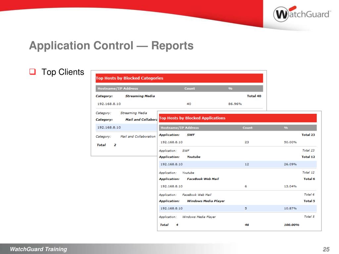Click the bold "Total 23" for SWF
Viewport: 339px width, 254px height.
[308, 135]
